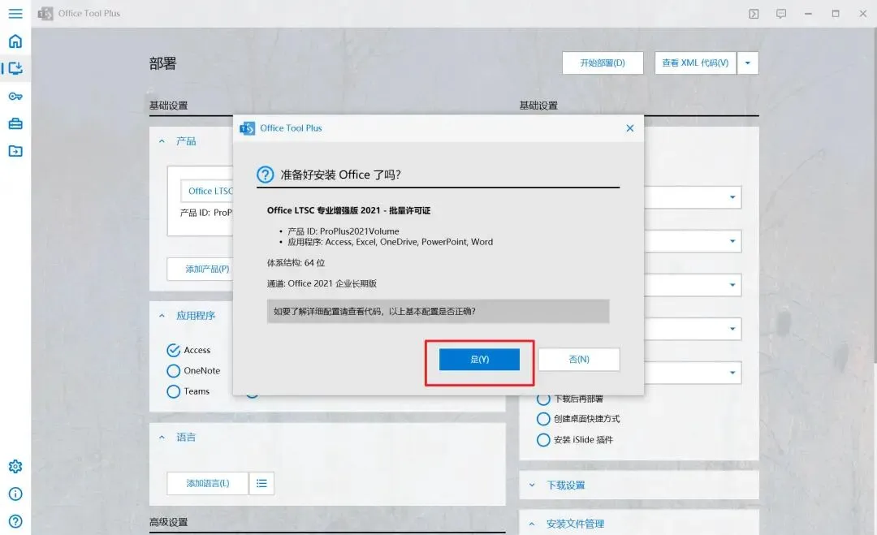
Task: Click the Office Tool Plus dialog logo
Action: [x=247, y=128]
